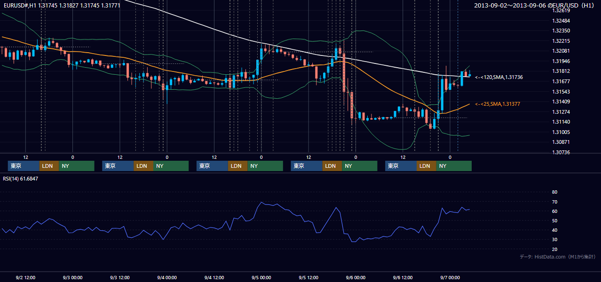
Task: Select the 9/3 00:00 time axis label
Action: [x=72, y=277]
